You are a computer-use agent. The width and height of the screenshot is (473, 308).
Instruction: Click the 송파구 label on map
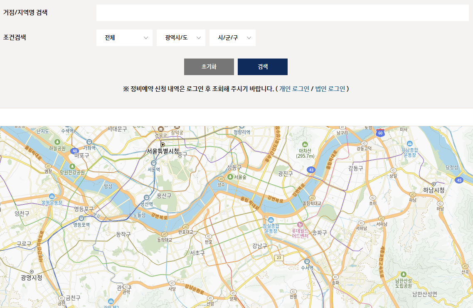point(320,232)
